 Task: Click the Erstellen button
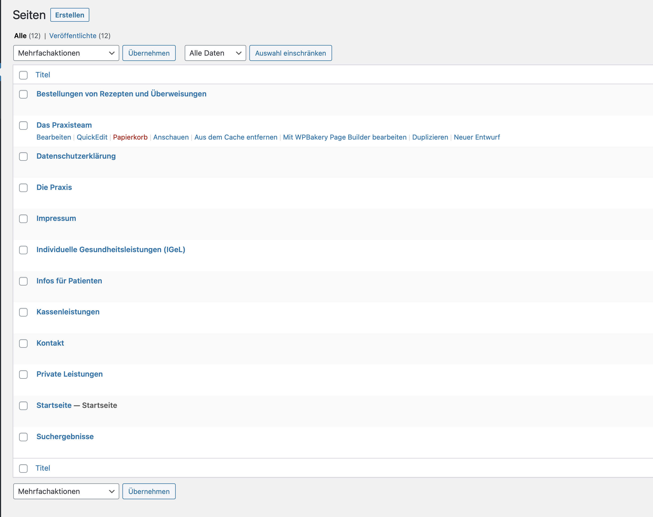[70, 15]
